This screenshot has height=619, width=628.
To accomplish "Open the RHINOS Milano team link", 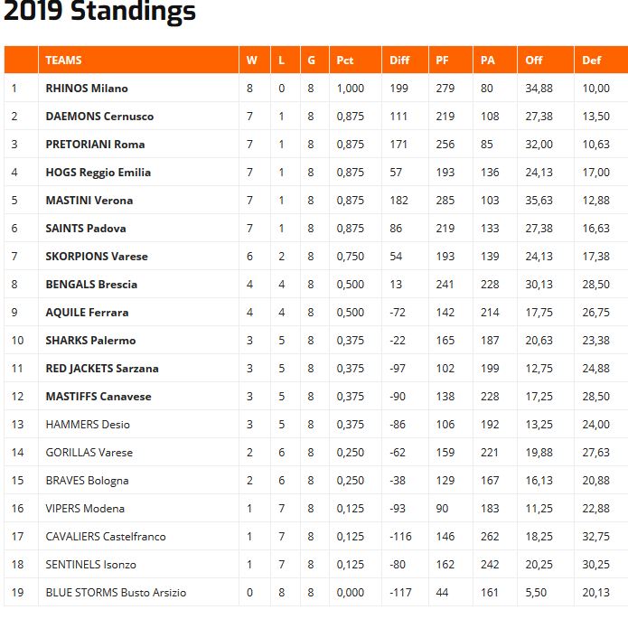I will pyautogui.click(x=87, y=89).
